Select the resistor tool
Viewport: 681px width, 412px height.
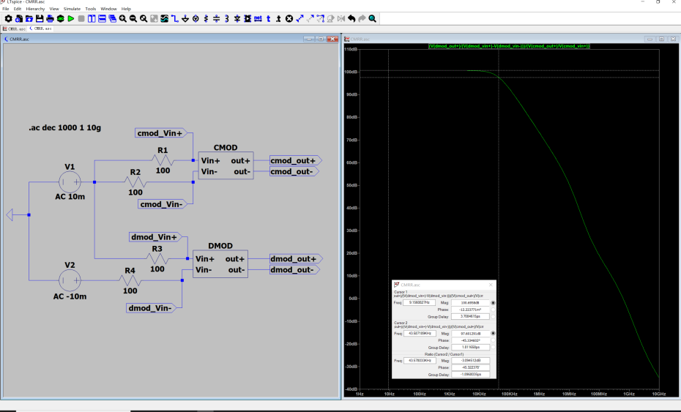pos(206,19)
